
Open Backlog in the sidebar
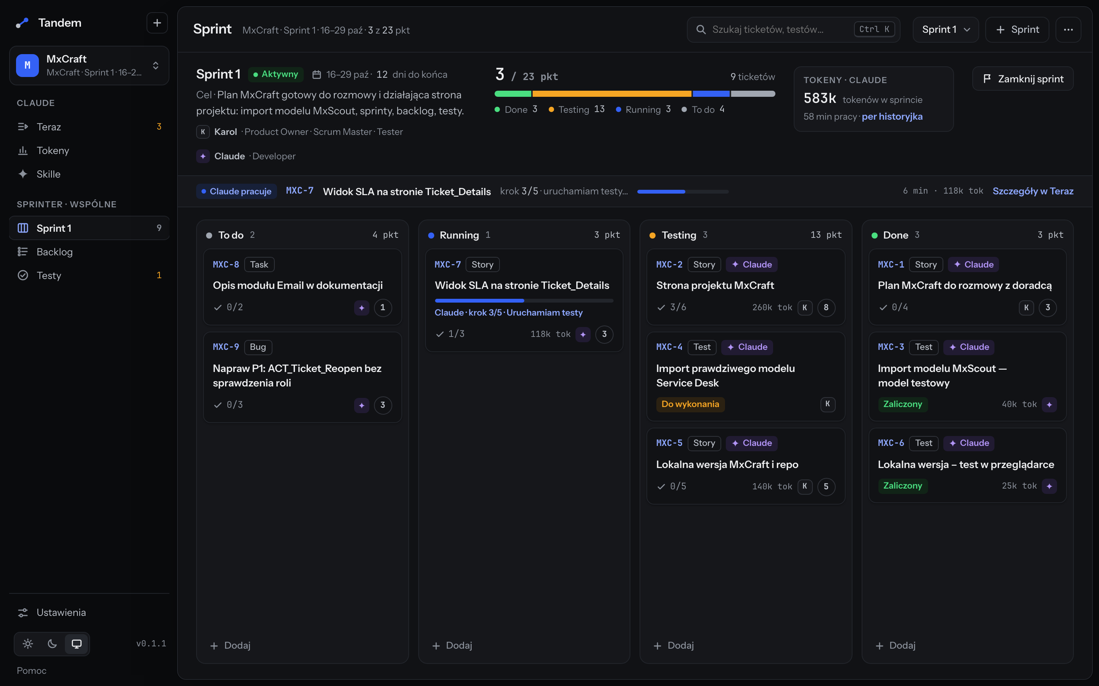89,252
